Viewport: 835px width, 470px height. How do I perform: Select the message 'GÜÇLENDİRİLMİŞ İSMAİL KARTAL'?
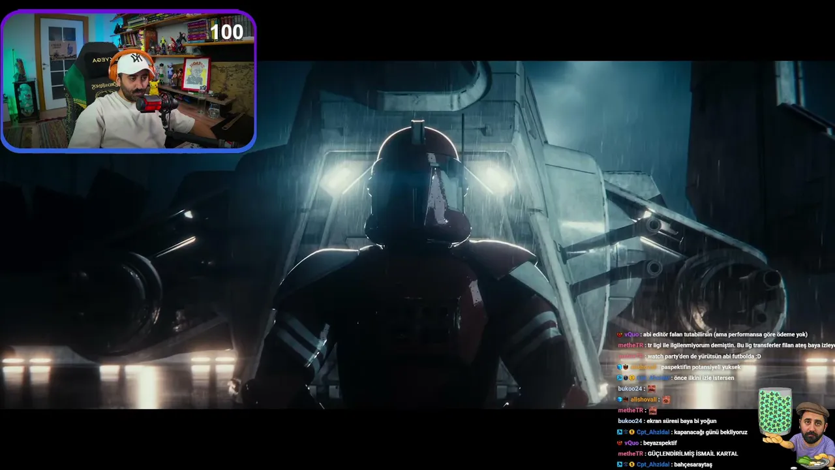coord(693,454)
